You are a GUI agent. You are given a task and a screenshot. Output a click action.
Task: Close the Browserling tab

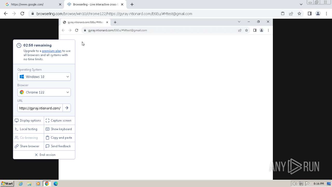tap(122, 4)
